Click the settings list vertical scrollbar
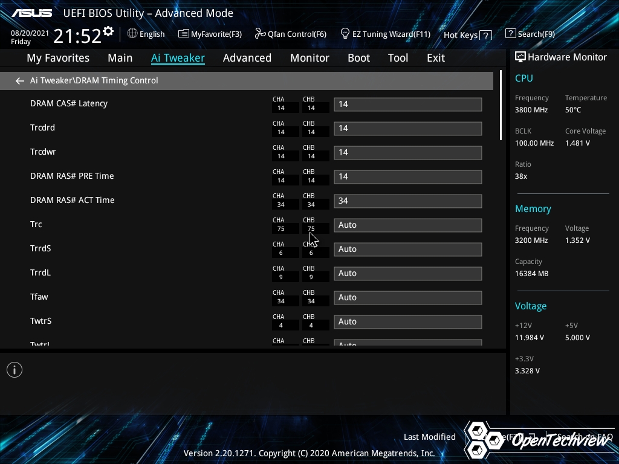 coord(501,105)
